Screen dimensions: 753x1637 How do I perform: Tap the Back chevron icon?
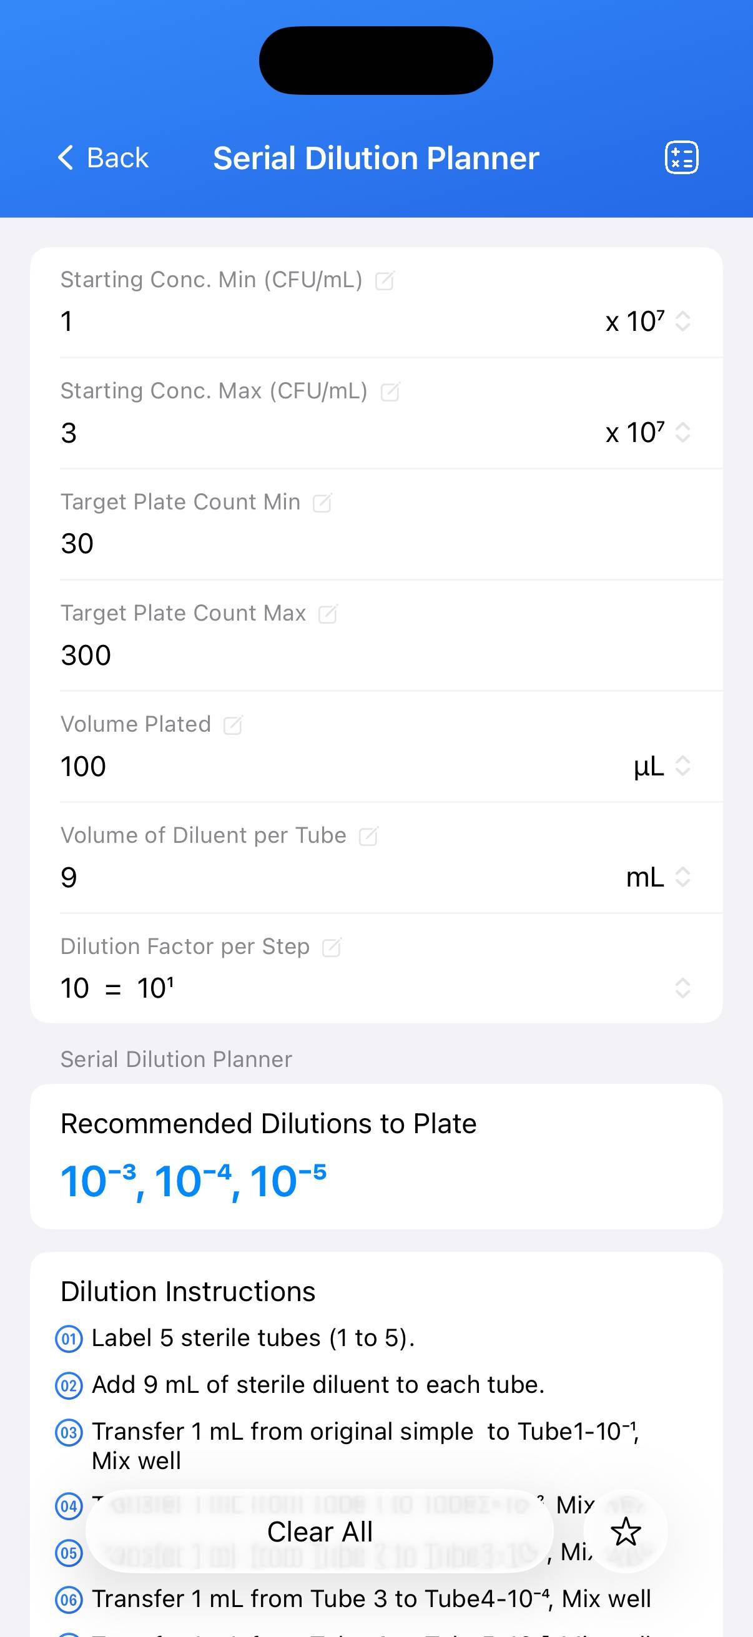(66, 157)
